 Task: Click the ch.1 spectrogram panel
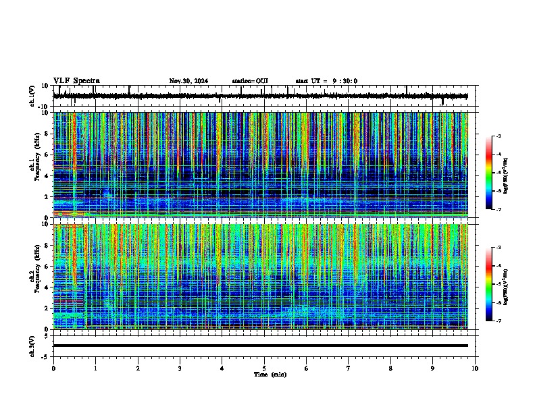pos(261,165)
